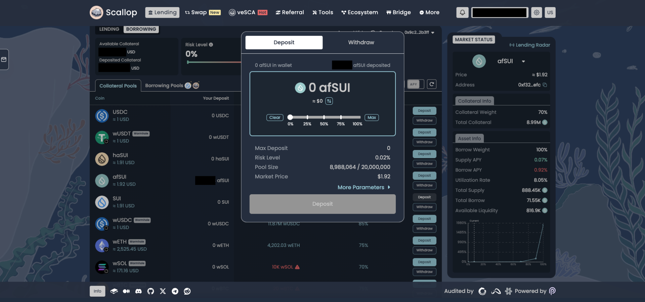Open the Reddit icon in footer
Viewport: 645px width, 302px height.
coord(187,291)
